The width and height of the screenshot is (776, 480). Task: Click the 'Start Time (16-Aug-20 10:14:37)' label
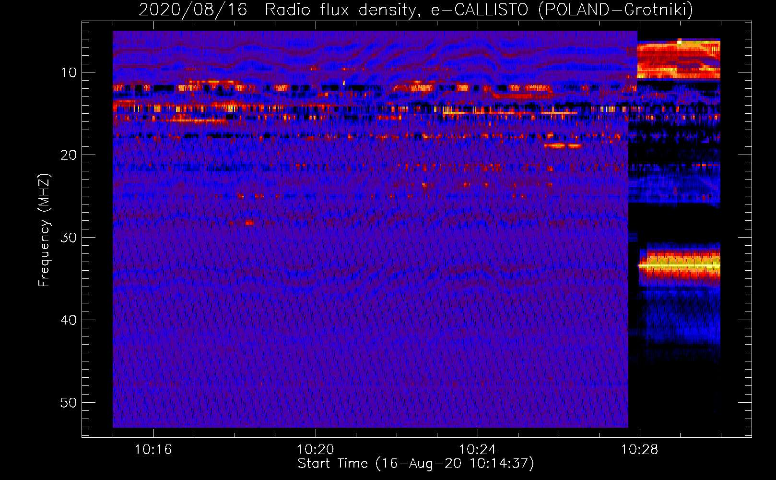coord(416,464)
